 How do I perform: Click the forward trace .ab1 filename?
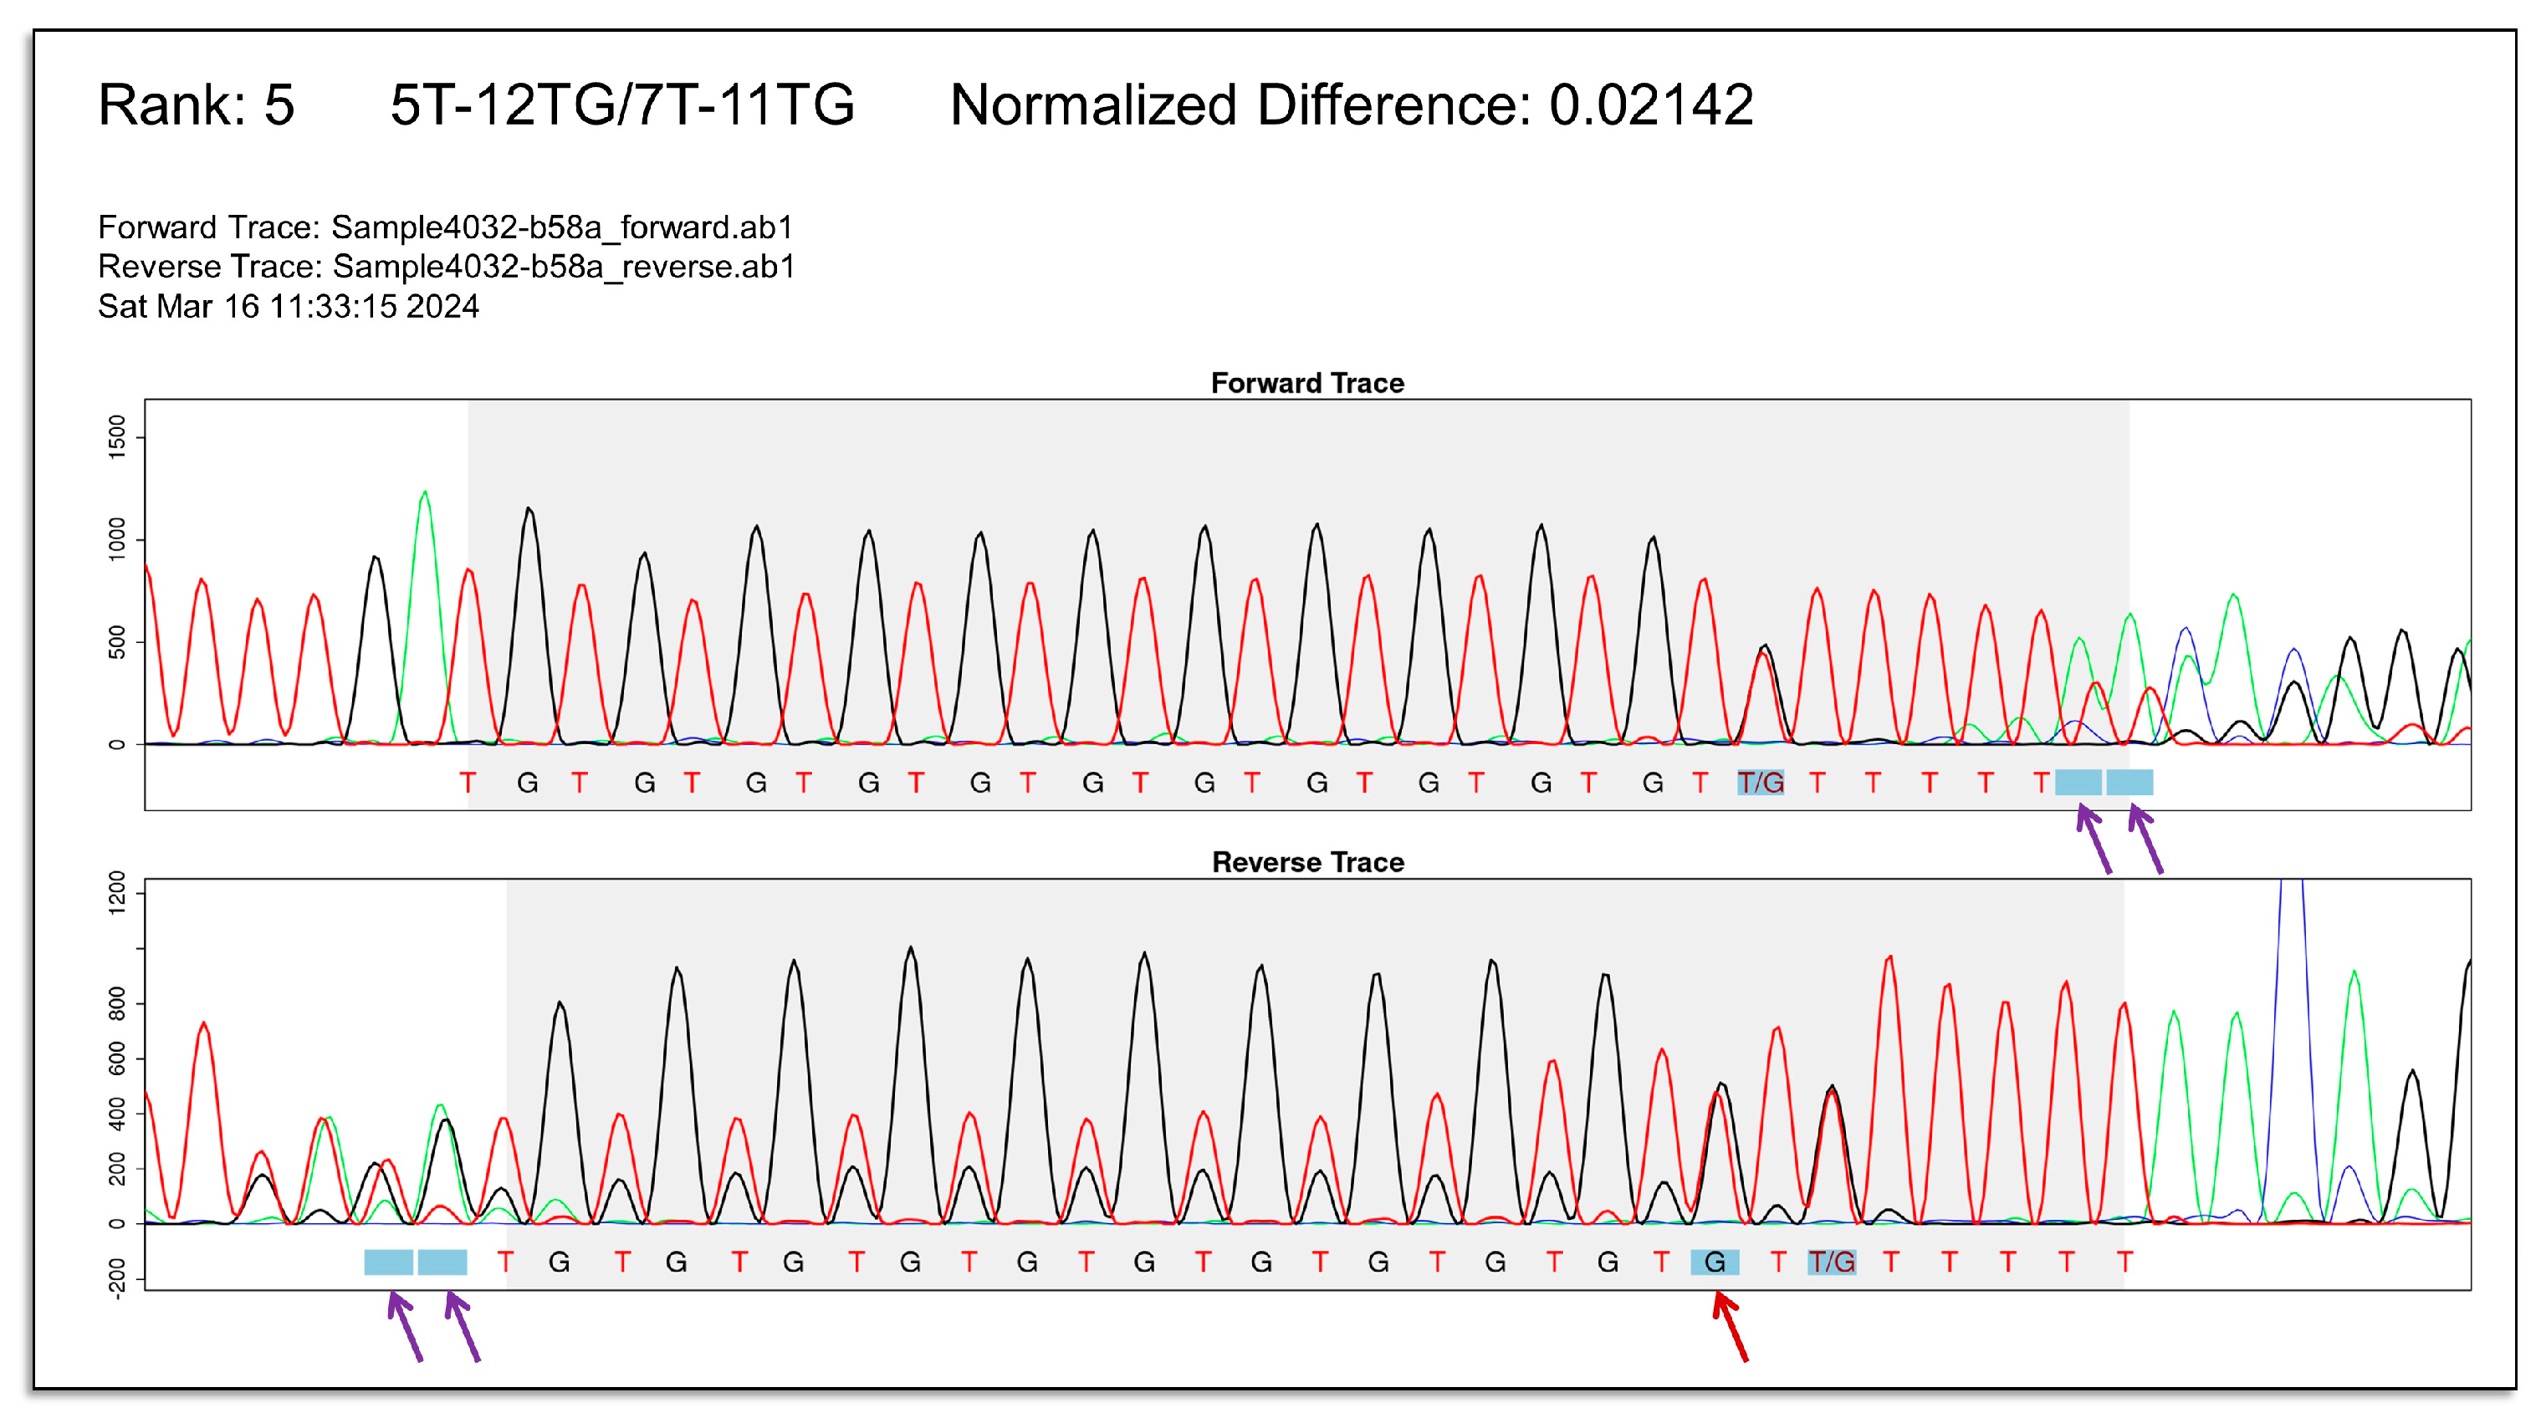click(562, 227)
